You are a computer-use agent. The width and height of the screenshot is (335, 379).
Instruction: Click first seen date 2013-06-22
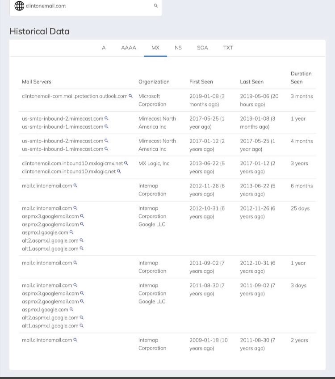click(x=207, y=167)
